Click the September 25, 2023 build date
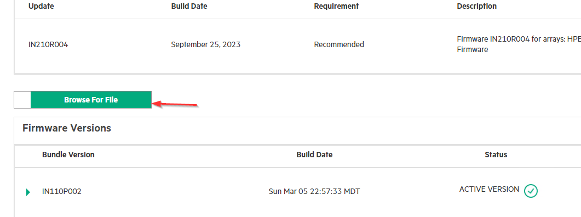 (206, 44)
